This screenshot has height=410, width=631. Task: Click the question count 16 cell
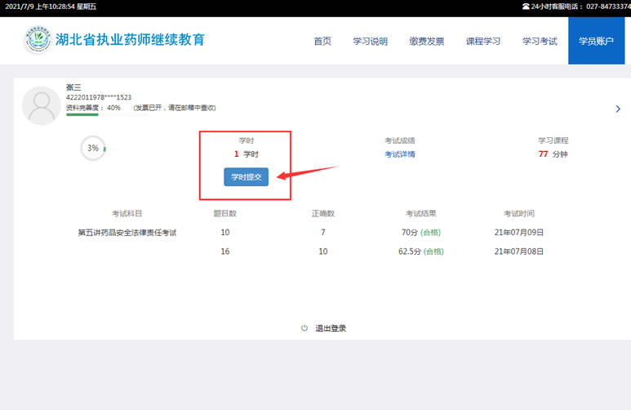[225, 252]
